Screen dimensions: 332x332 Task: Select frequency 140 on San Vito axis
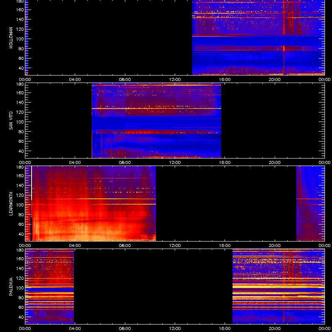pyautogui.click(x=21, y=103)
